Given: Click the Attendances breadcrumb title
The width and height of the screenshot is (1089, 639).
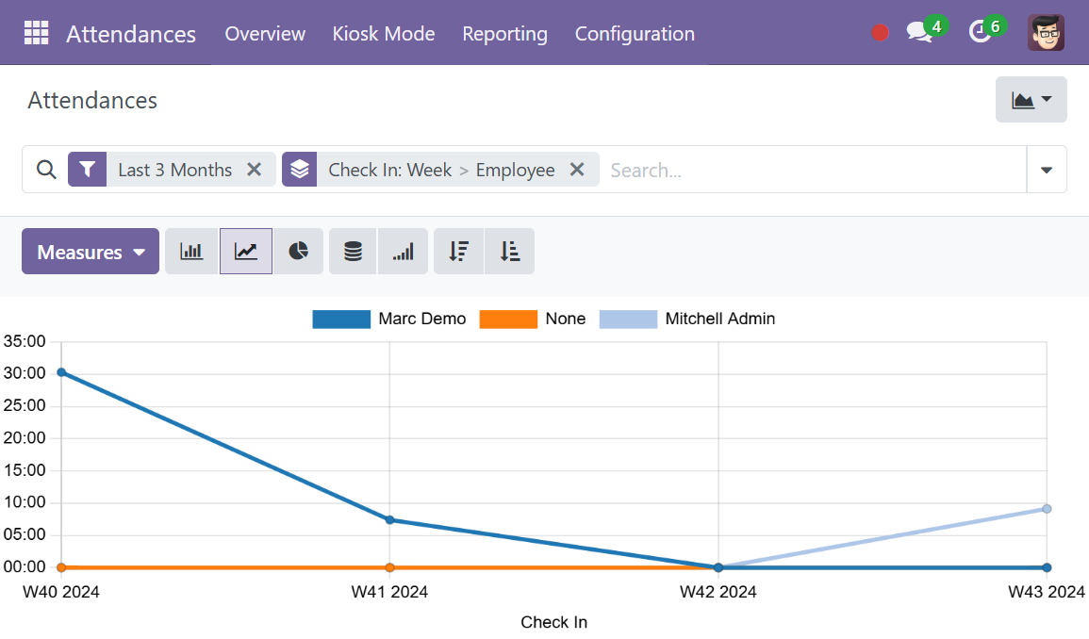Looking at the screenshot, I should pos(91,100).
